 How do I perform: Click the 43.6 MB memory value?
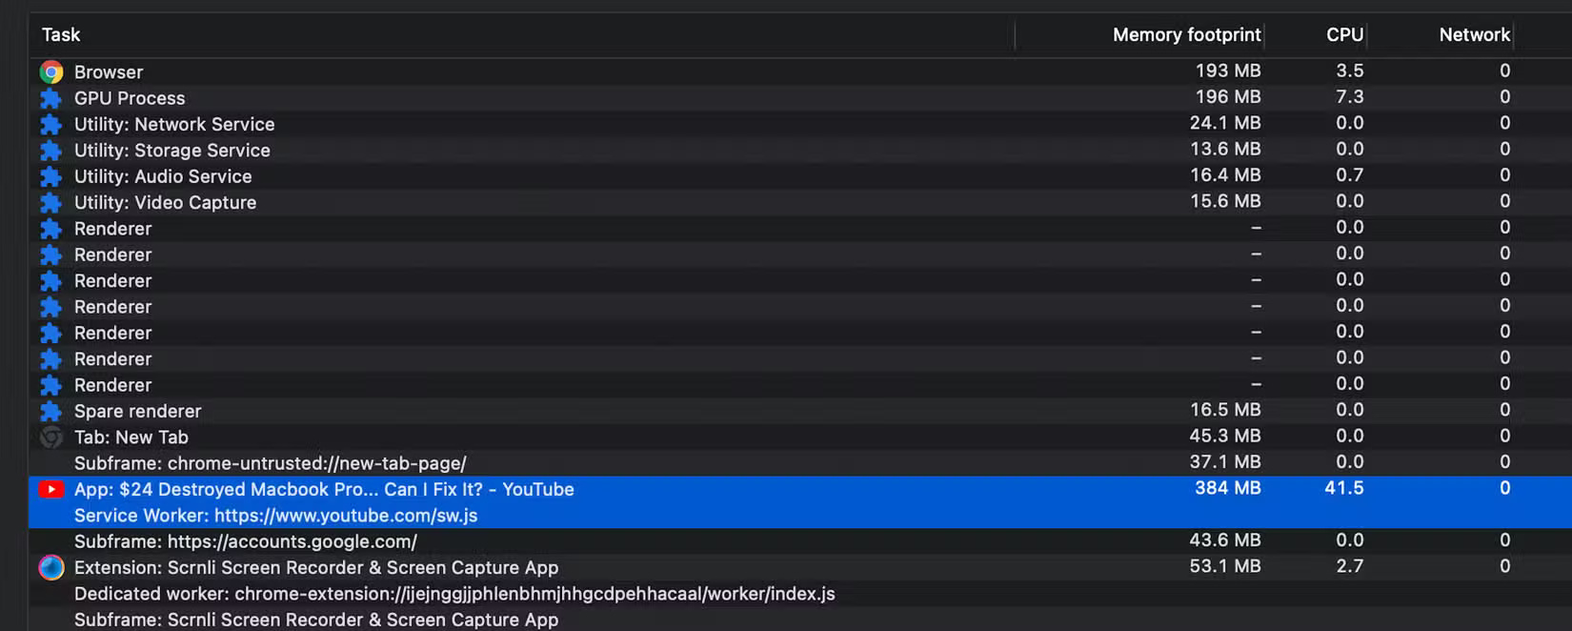click(1225, 539)
